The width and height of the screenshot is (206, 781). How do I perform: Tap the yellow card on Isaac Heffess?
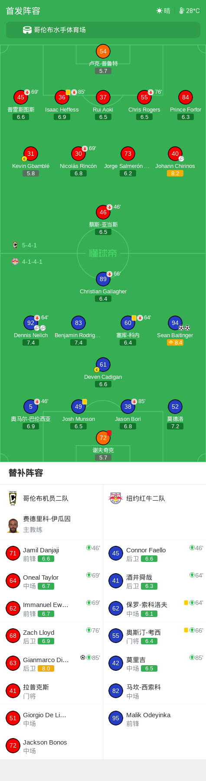pyautogui.click(x=68, y=92)
